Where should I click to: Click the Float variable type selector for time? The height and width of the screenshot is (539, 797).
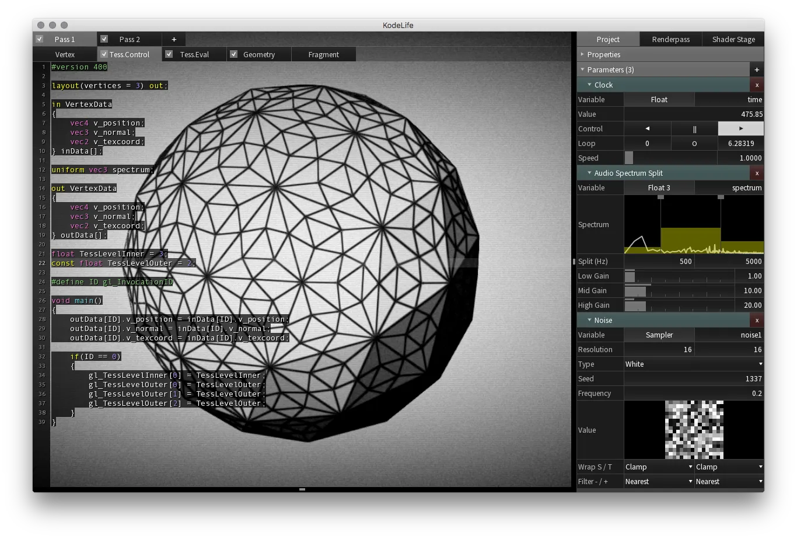point(659,99)
